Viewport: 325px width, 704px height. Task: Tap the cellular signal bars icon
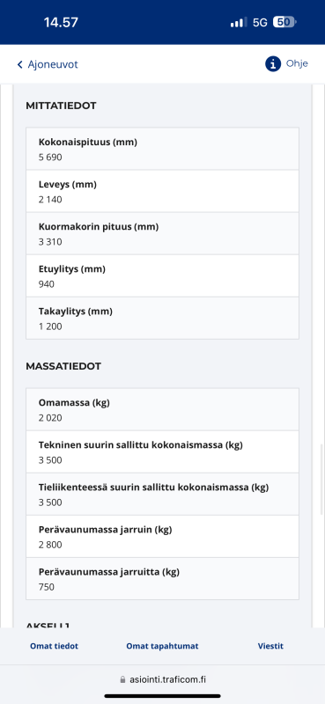(238, 23)
